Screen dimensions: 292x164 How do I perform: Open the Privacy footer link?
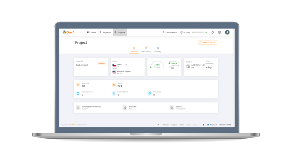(195, 125)
